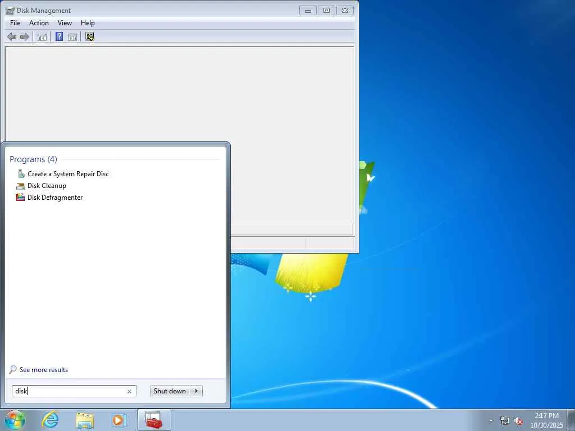Open the View menu in Disk Management
Screen dimensions: 575x431
point(65,22)
